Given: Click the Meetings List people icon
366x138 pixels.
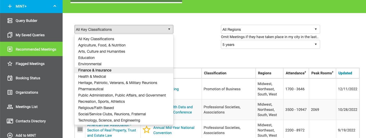Looking at the screenshot, I should point(10,107).
